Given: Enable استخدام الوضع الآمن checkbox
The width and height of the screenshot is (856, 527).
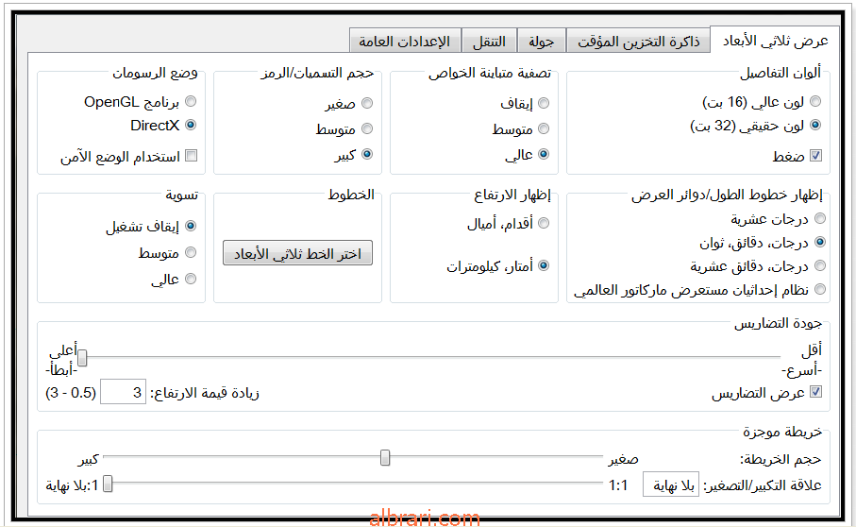Looking at the screenshot, I should coord(191,156).
